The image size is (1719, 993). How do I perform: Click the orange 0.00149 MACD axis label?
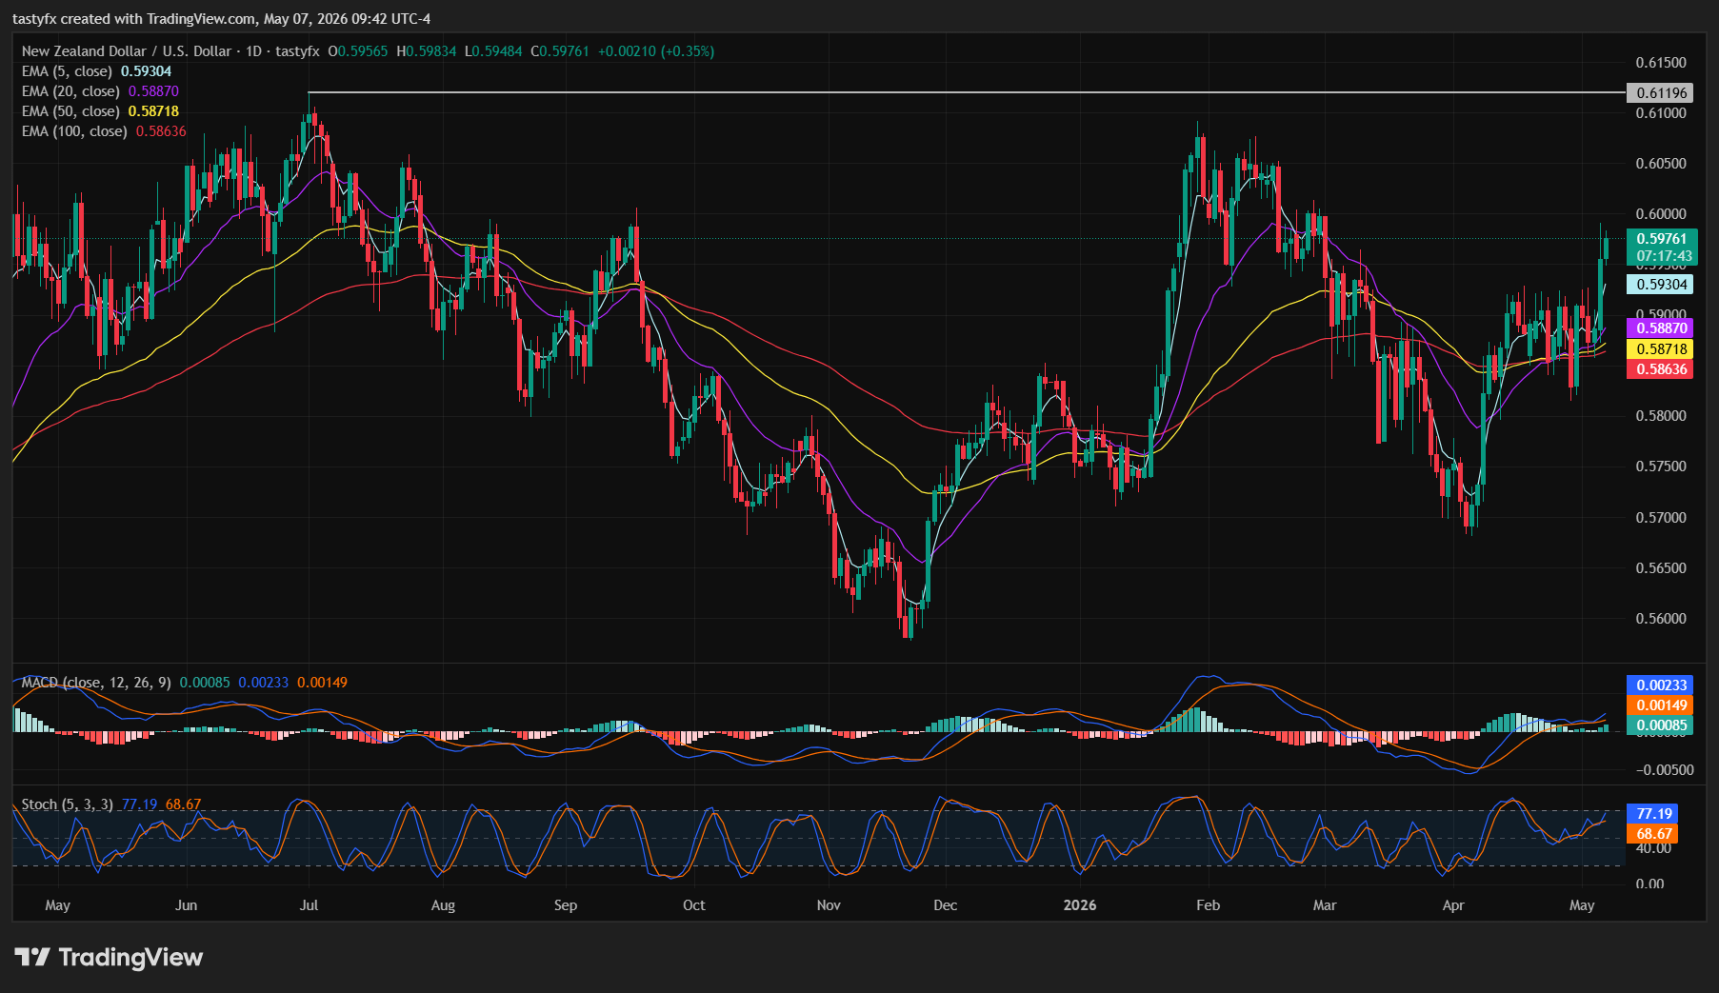pyautogui.click(x=1661, y=705)
